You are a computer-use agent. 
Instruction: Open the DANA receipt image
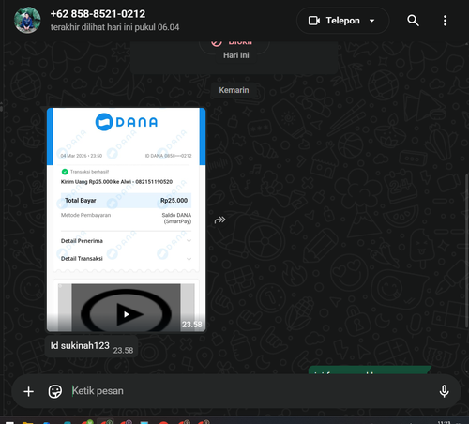point(126,220)
